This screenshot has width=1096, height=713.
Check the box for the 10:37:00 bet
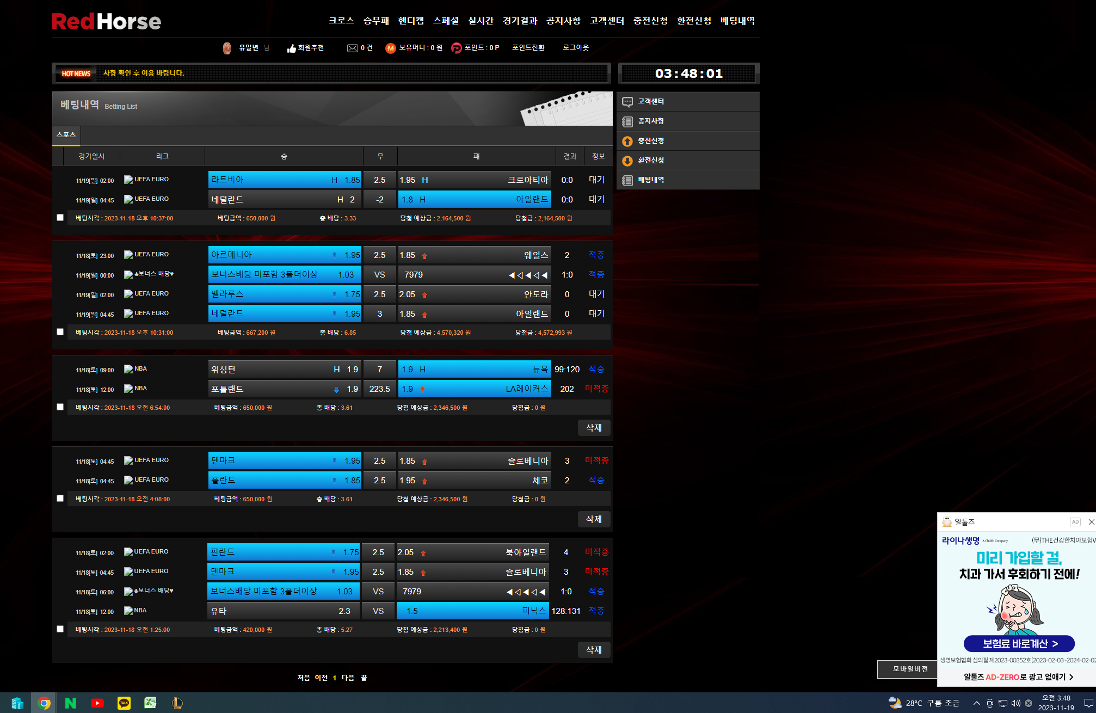click(60, 218)
